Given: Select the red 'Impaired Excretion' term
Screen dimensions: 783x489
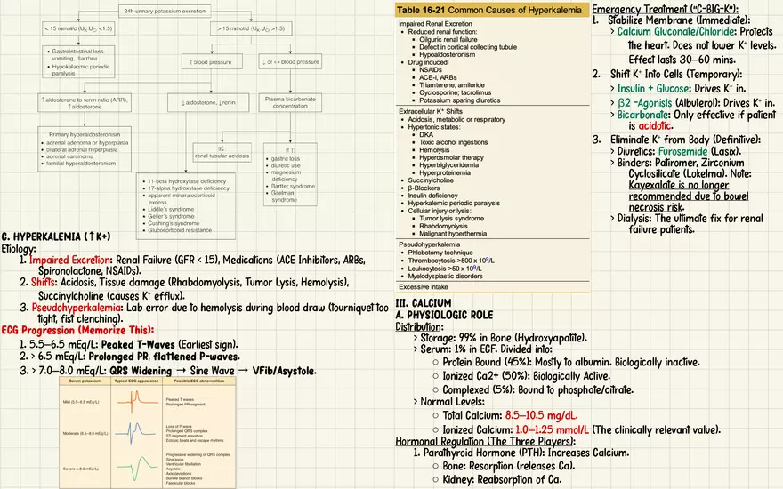Looking at the screenshot, I should pyautogui.click(x=70, y=260).
